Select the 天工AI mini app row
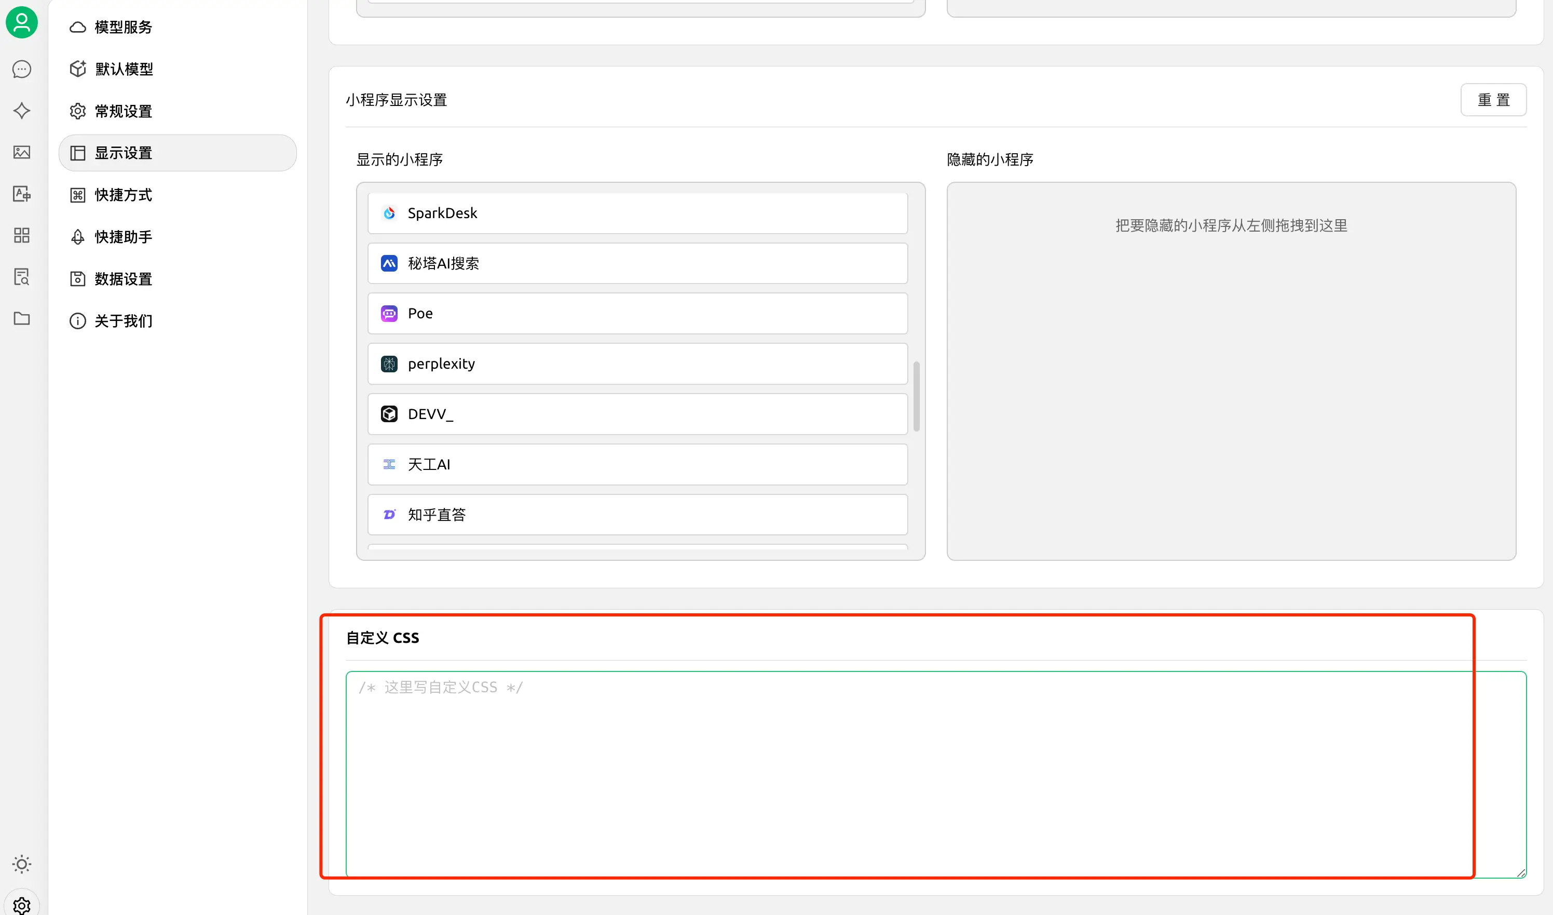This screenshot has height=915, width=1553. [x=637, y=464]
